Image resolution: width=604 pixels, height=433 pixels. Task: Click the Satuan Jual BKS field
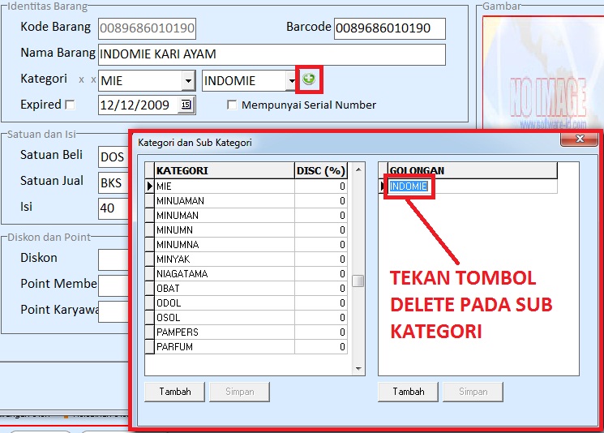pyautogui.click(x=114, y=182)
